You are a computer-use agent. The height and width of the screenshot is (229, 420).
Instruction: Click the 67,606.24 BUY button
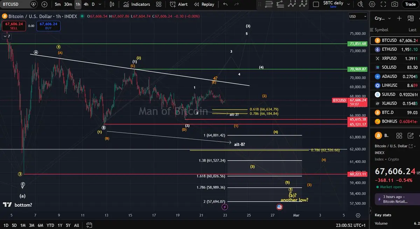(49, 26)
